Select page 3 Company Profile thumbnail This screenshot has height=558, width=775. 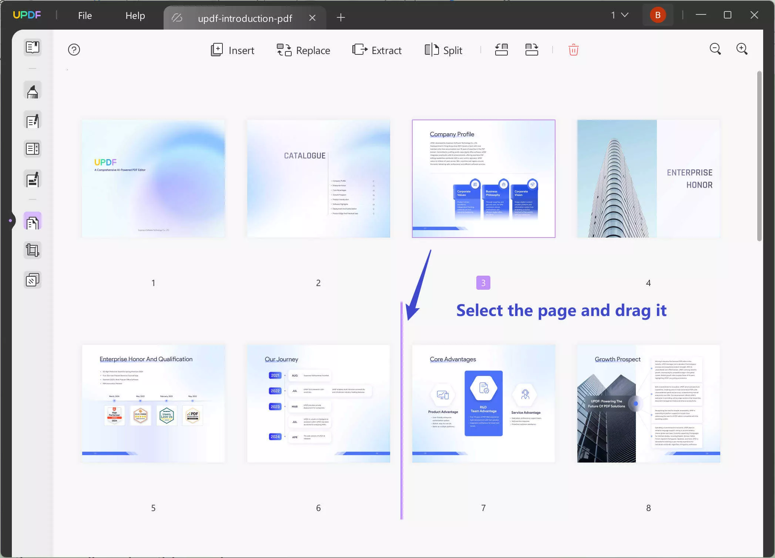click(483, 178)
